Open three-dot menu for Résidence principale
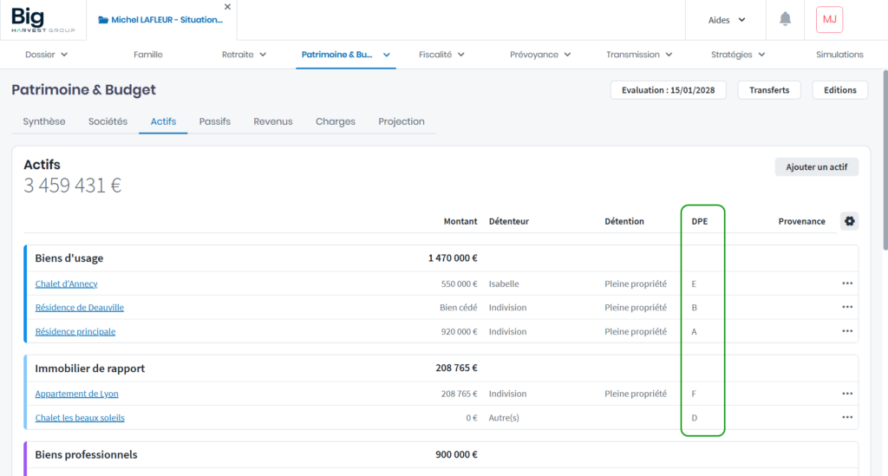The image size is (888, 476). [x=846, y=331]
